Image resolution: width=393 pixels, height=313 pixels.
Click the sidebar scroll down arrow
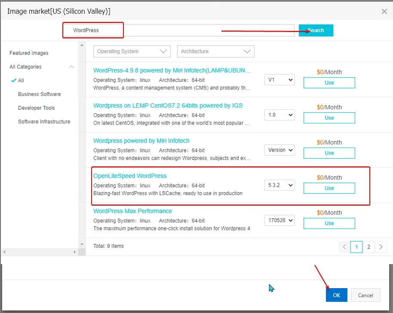(x=82, y=244)
